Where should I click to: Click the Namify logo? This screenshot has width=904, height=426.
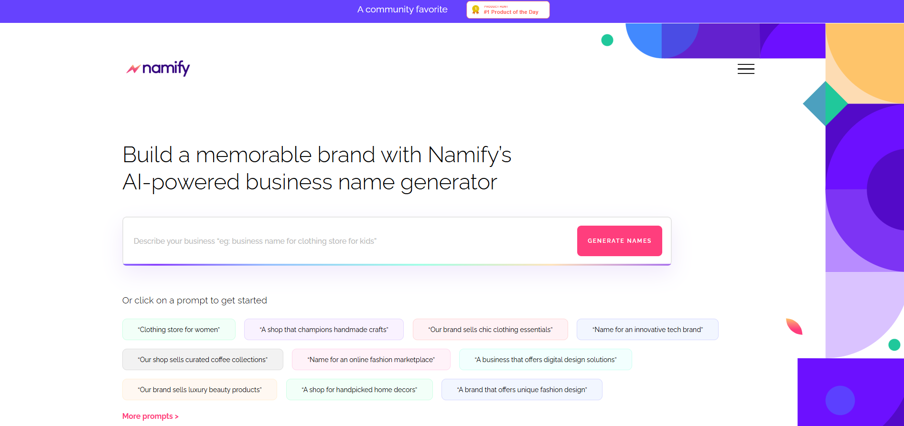158,68
